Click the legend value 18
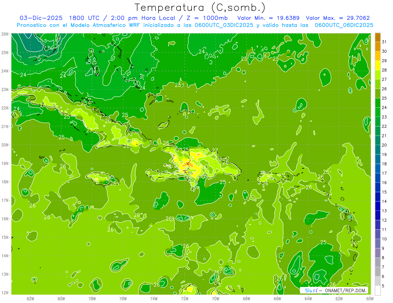The width and height of the screenshot is (393, 303). pyautogui.click(x=384, y=164)
